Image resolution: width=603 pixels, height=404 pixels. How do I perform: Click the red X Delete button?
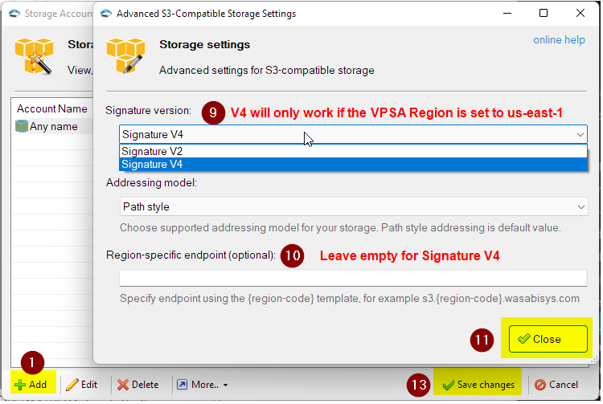tap(138, 385)
